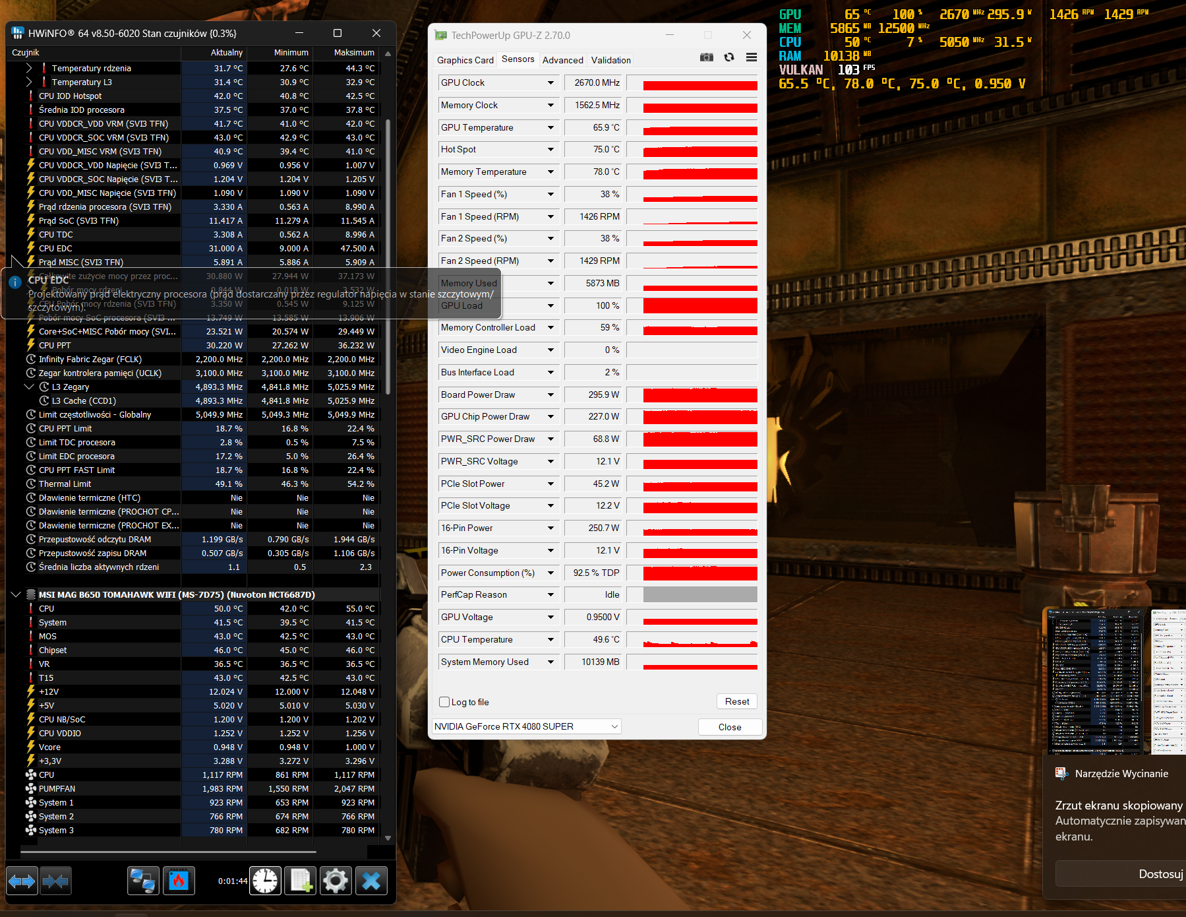Open the Hot Spot sensor dropdown
This screenshot has width=1186, height=917.
tap(550, 149)
